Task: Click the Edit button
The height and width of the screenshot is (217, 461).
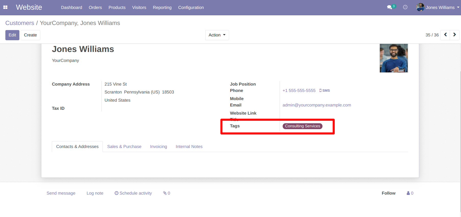Action: (12, 35)
